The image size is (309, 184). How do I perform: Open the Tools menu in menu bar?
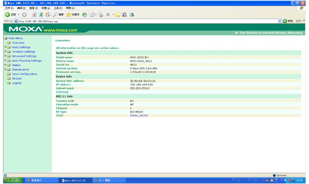point(58,8)
